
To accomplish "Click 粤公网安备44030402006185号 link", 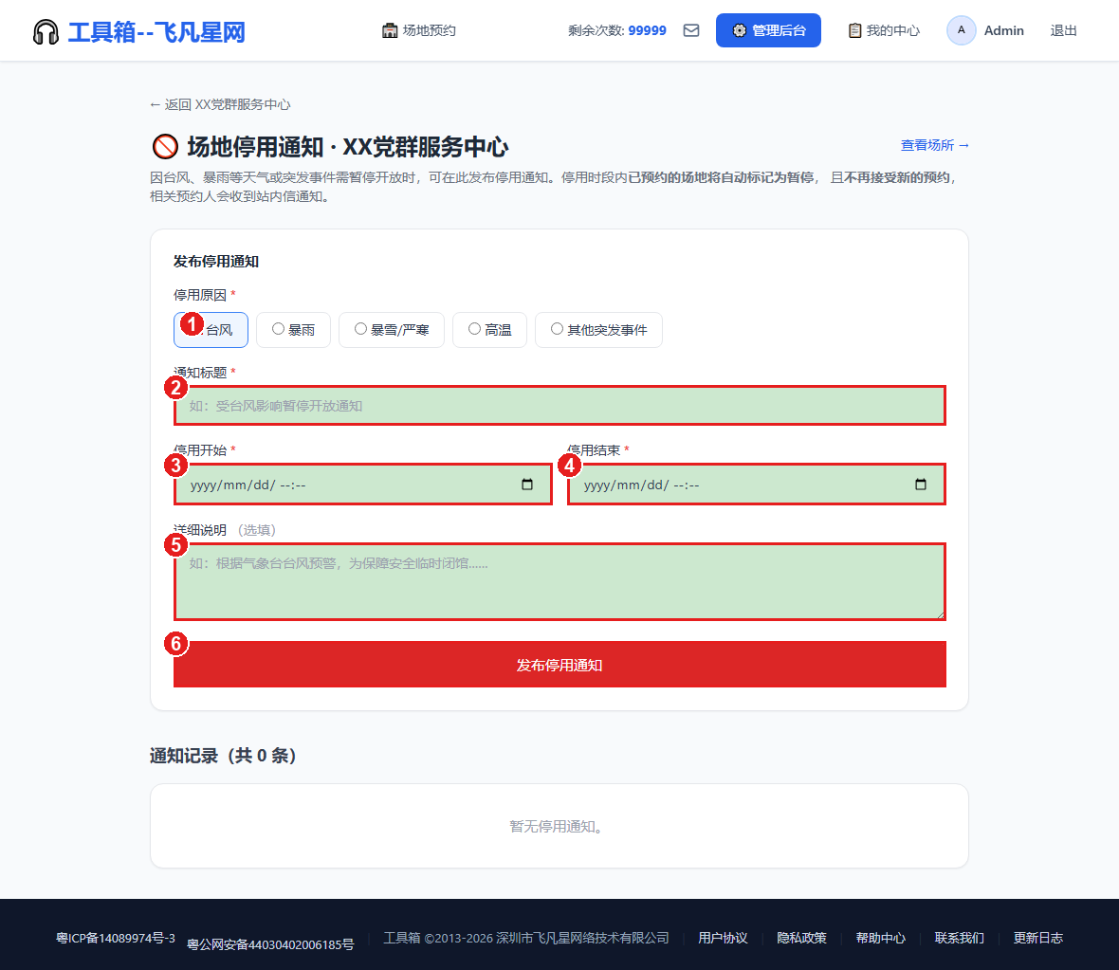I will 270,944.
